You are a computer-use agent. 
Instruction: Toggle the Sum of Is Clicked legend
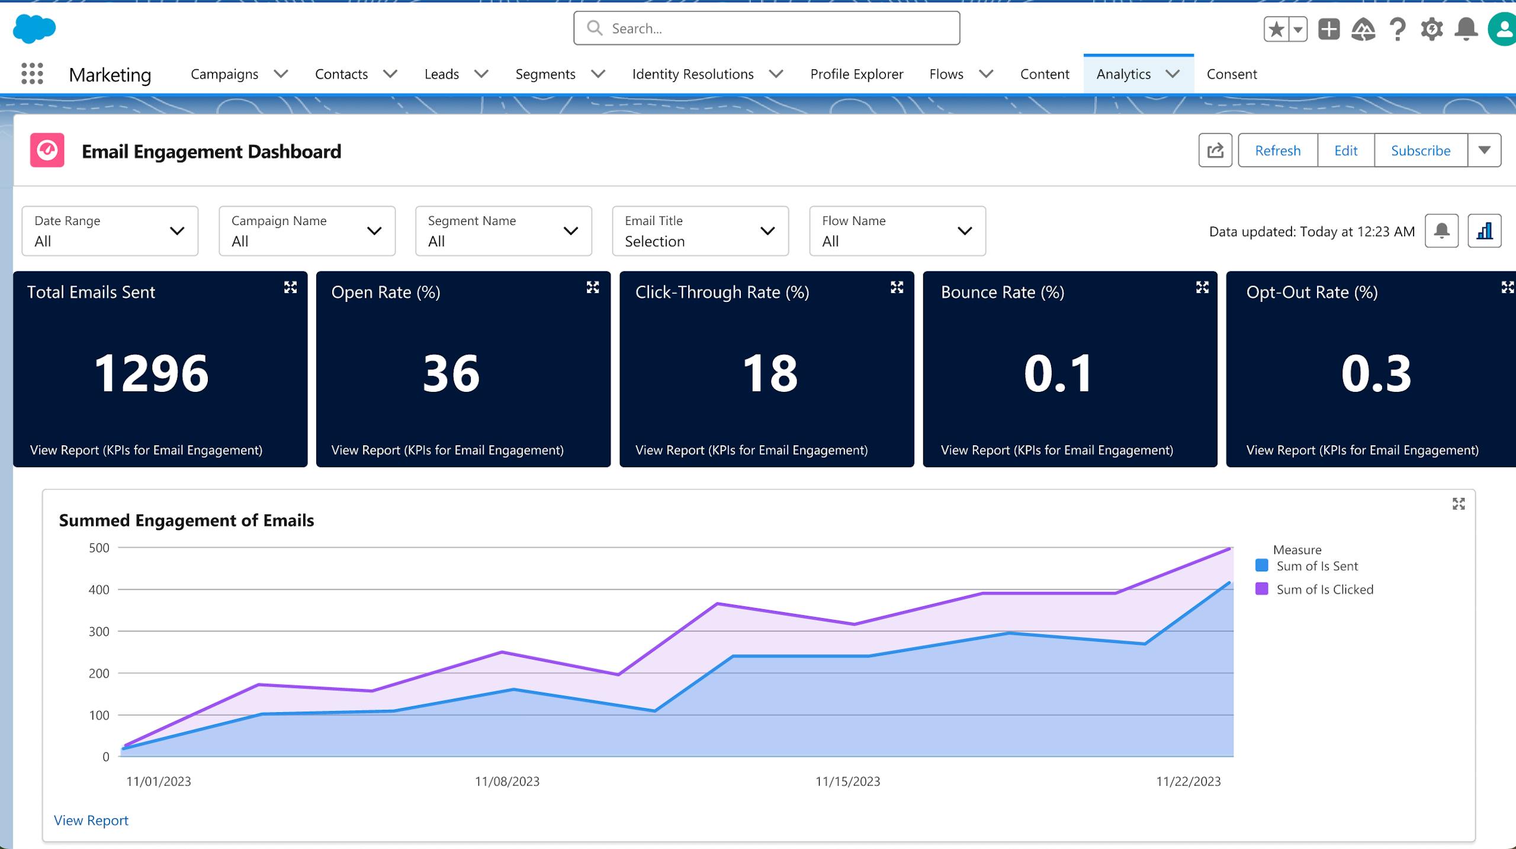1324,590
